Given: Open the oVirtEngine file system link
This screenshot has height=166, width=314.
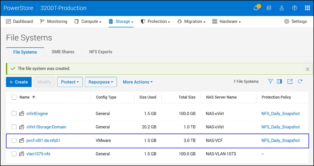Looking at the screenshot, I should pyautogui.click(x=37, y=113).
